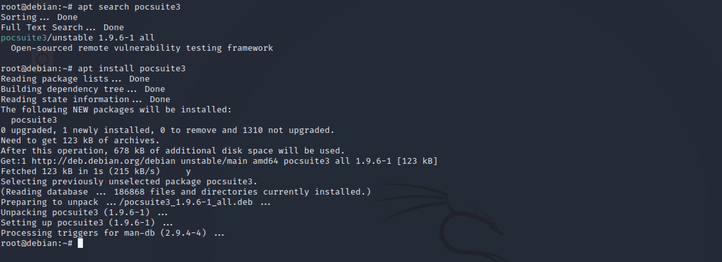Click the faint desktop icon behind the terminal
This screenshot has height=262, width=722.
42,59
